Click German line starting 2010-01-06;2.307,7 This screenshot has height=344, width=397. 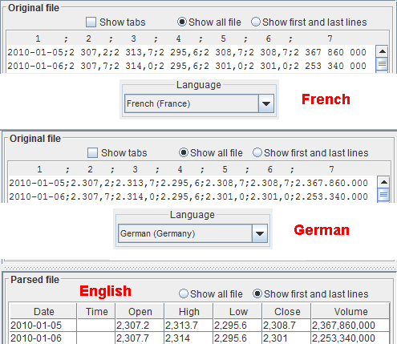pos(188,196)
